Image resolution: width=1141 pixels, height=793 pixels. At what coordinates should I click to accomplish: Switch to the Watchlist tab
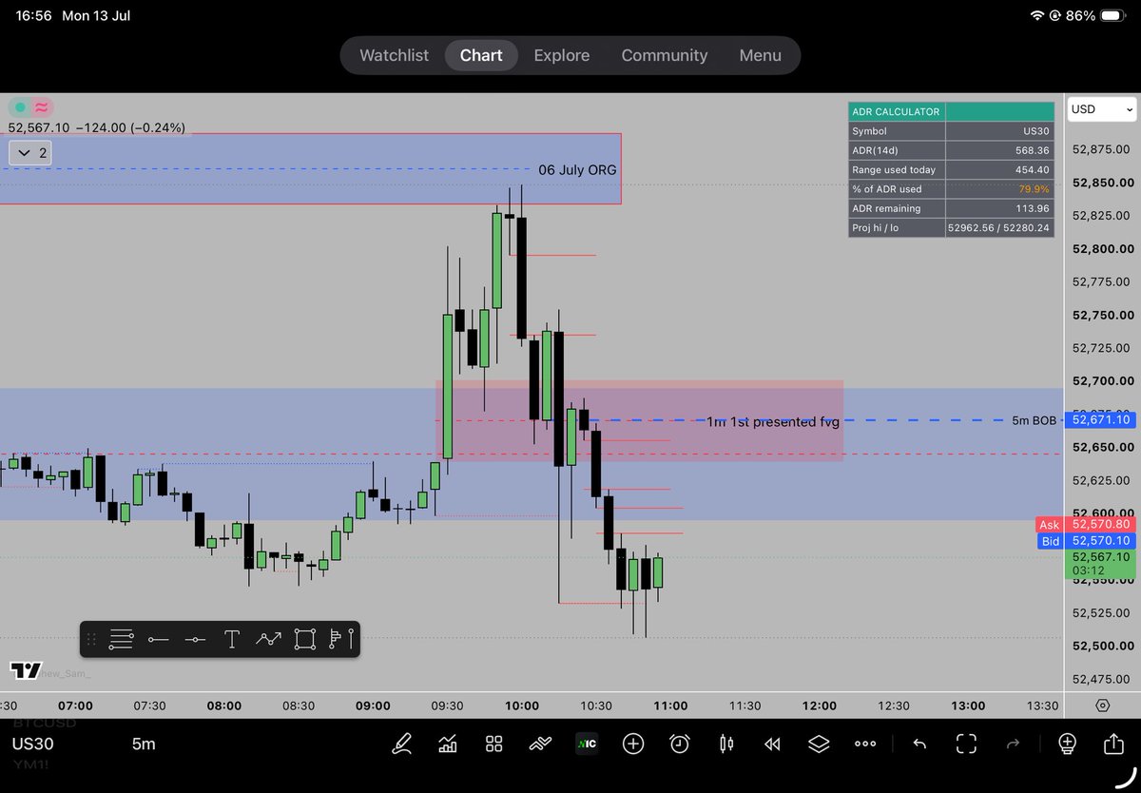pos(394,55)
